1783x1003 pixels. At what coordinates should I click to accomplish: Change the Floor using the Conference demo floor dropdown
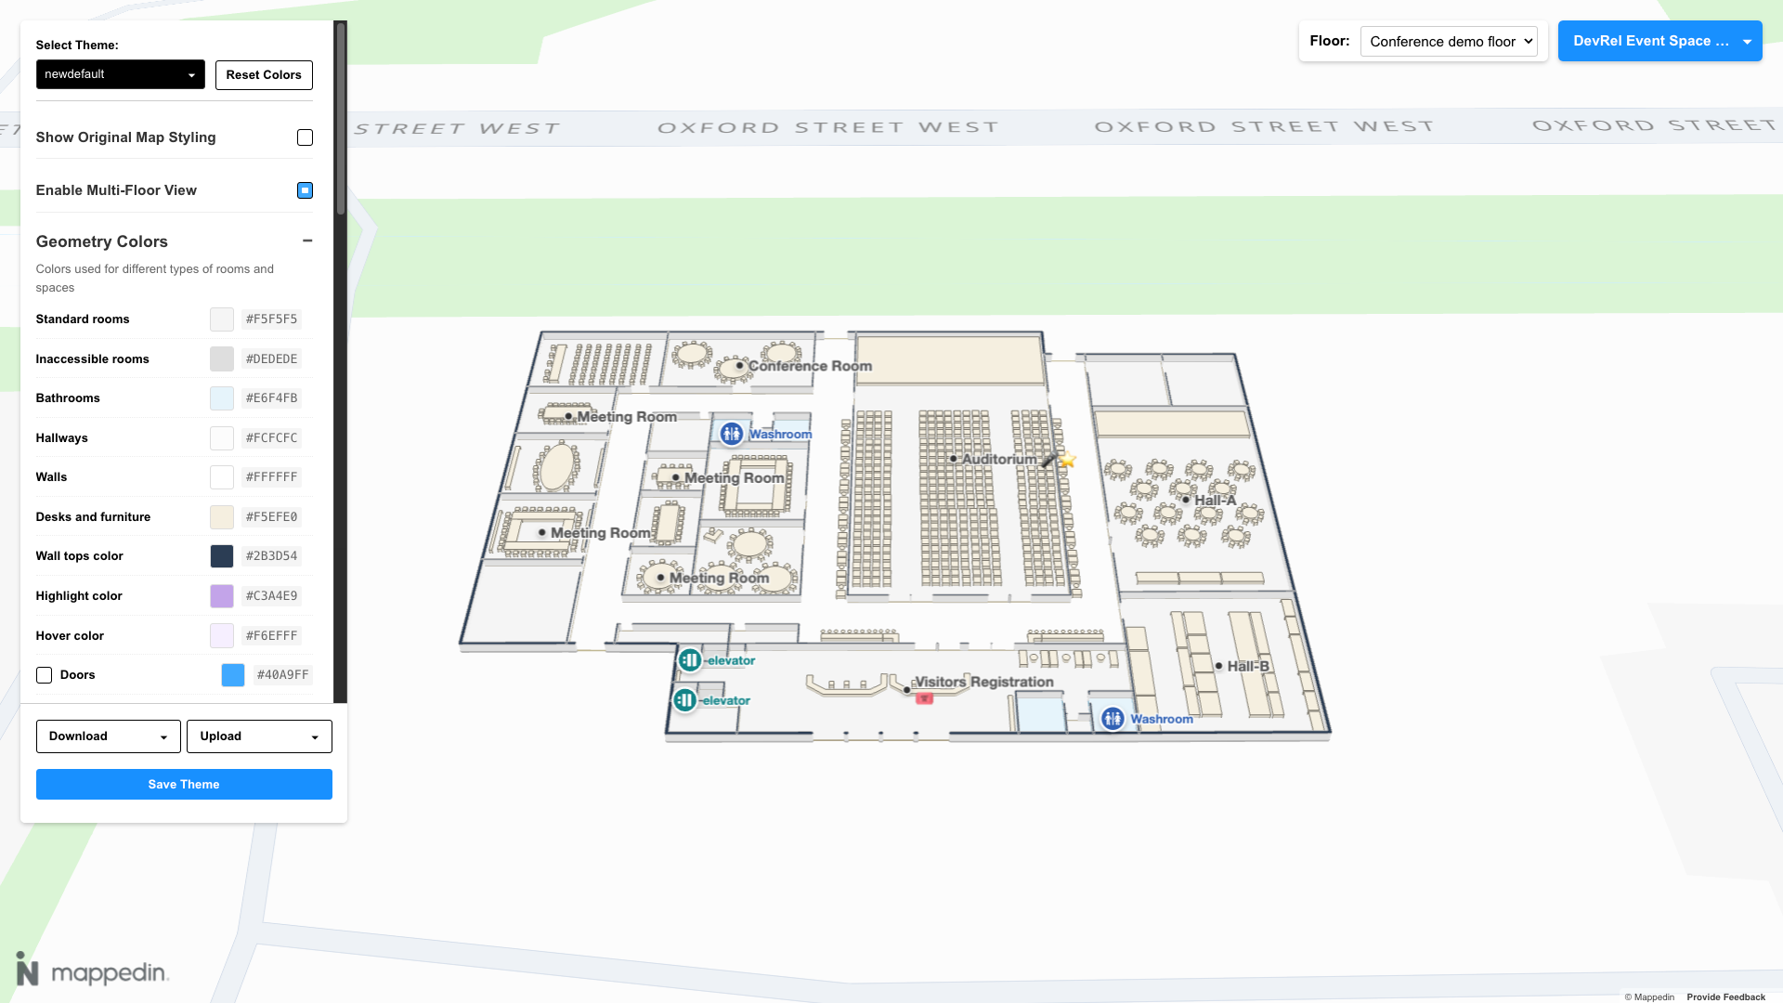pyautogui.click(x=1449, y=41)
